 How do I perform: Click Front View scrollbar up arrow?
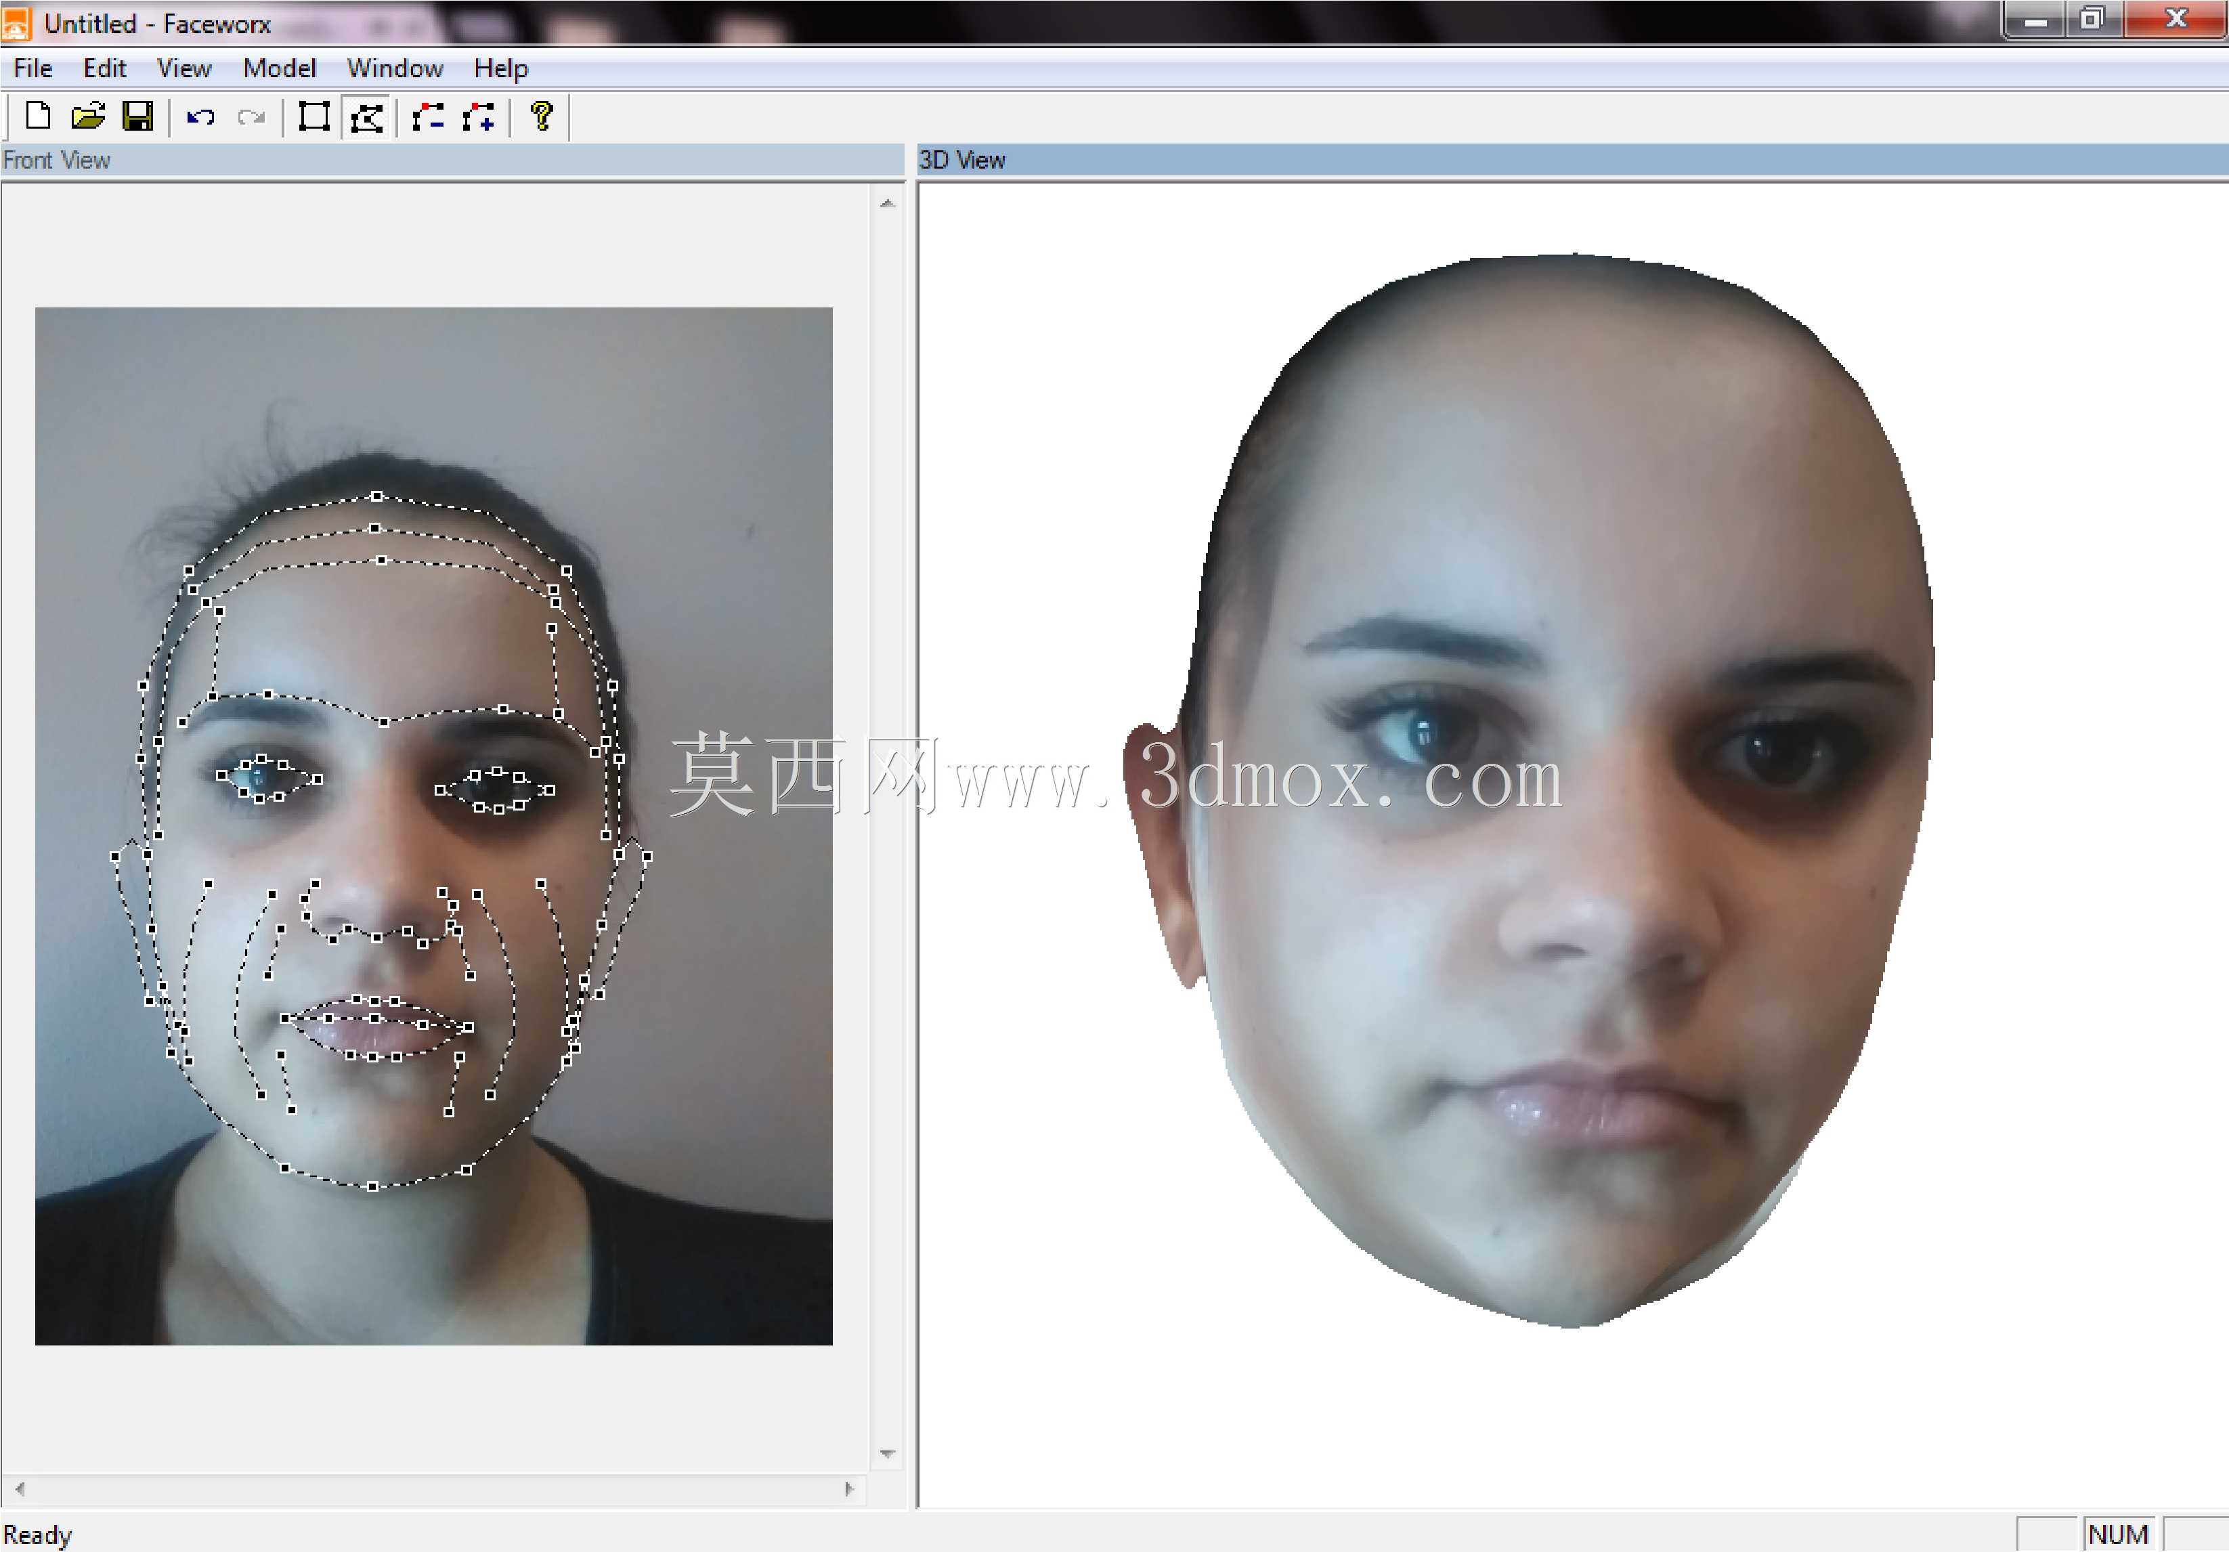point(886,204)
